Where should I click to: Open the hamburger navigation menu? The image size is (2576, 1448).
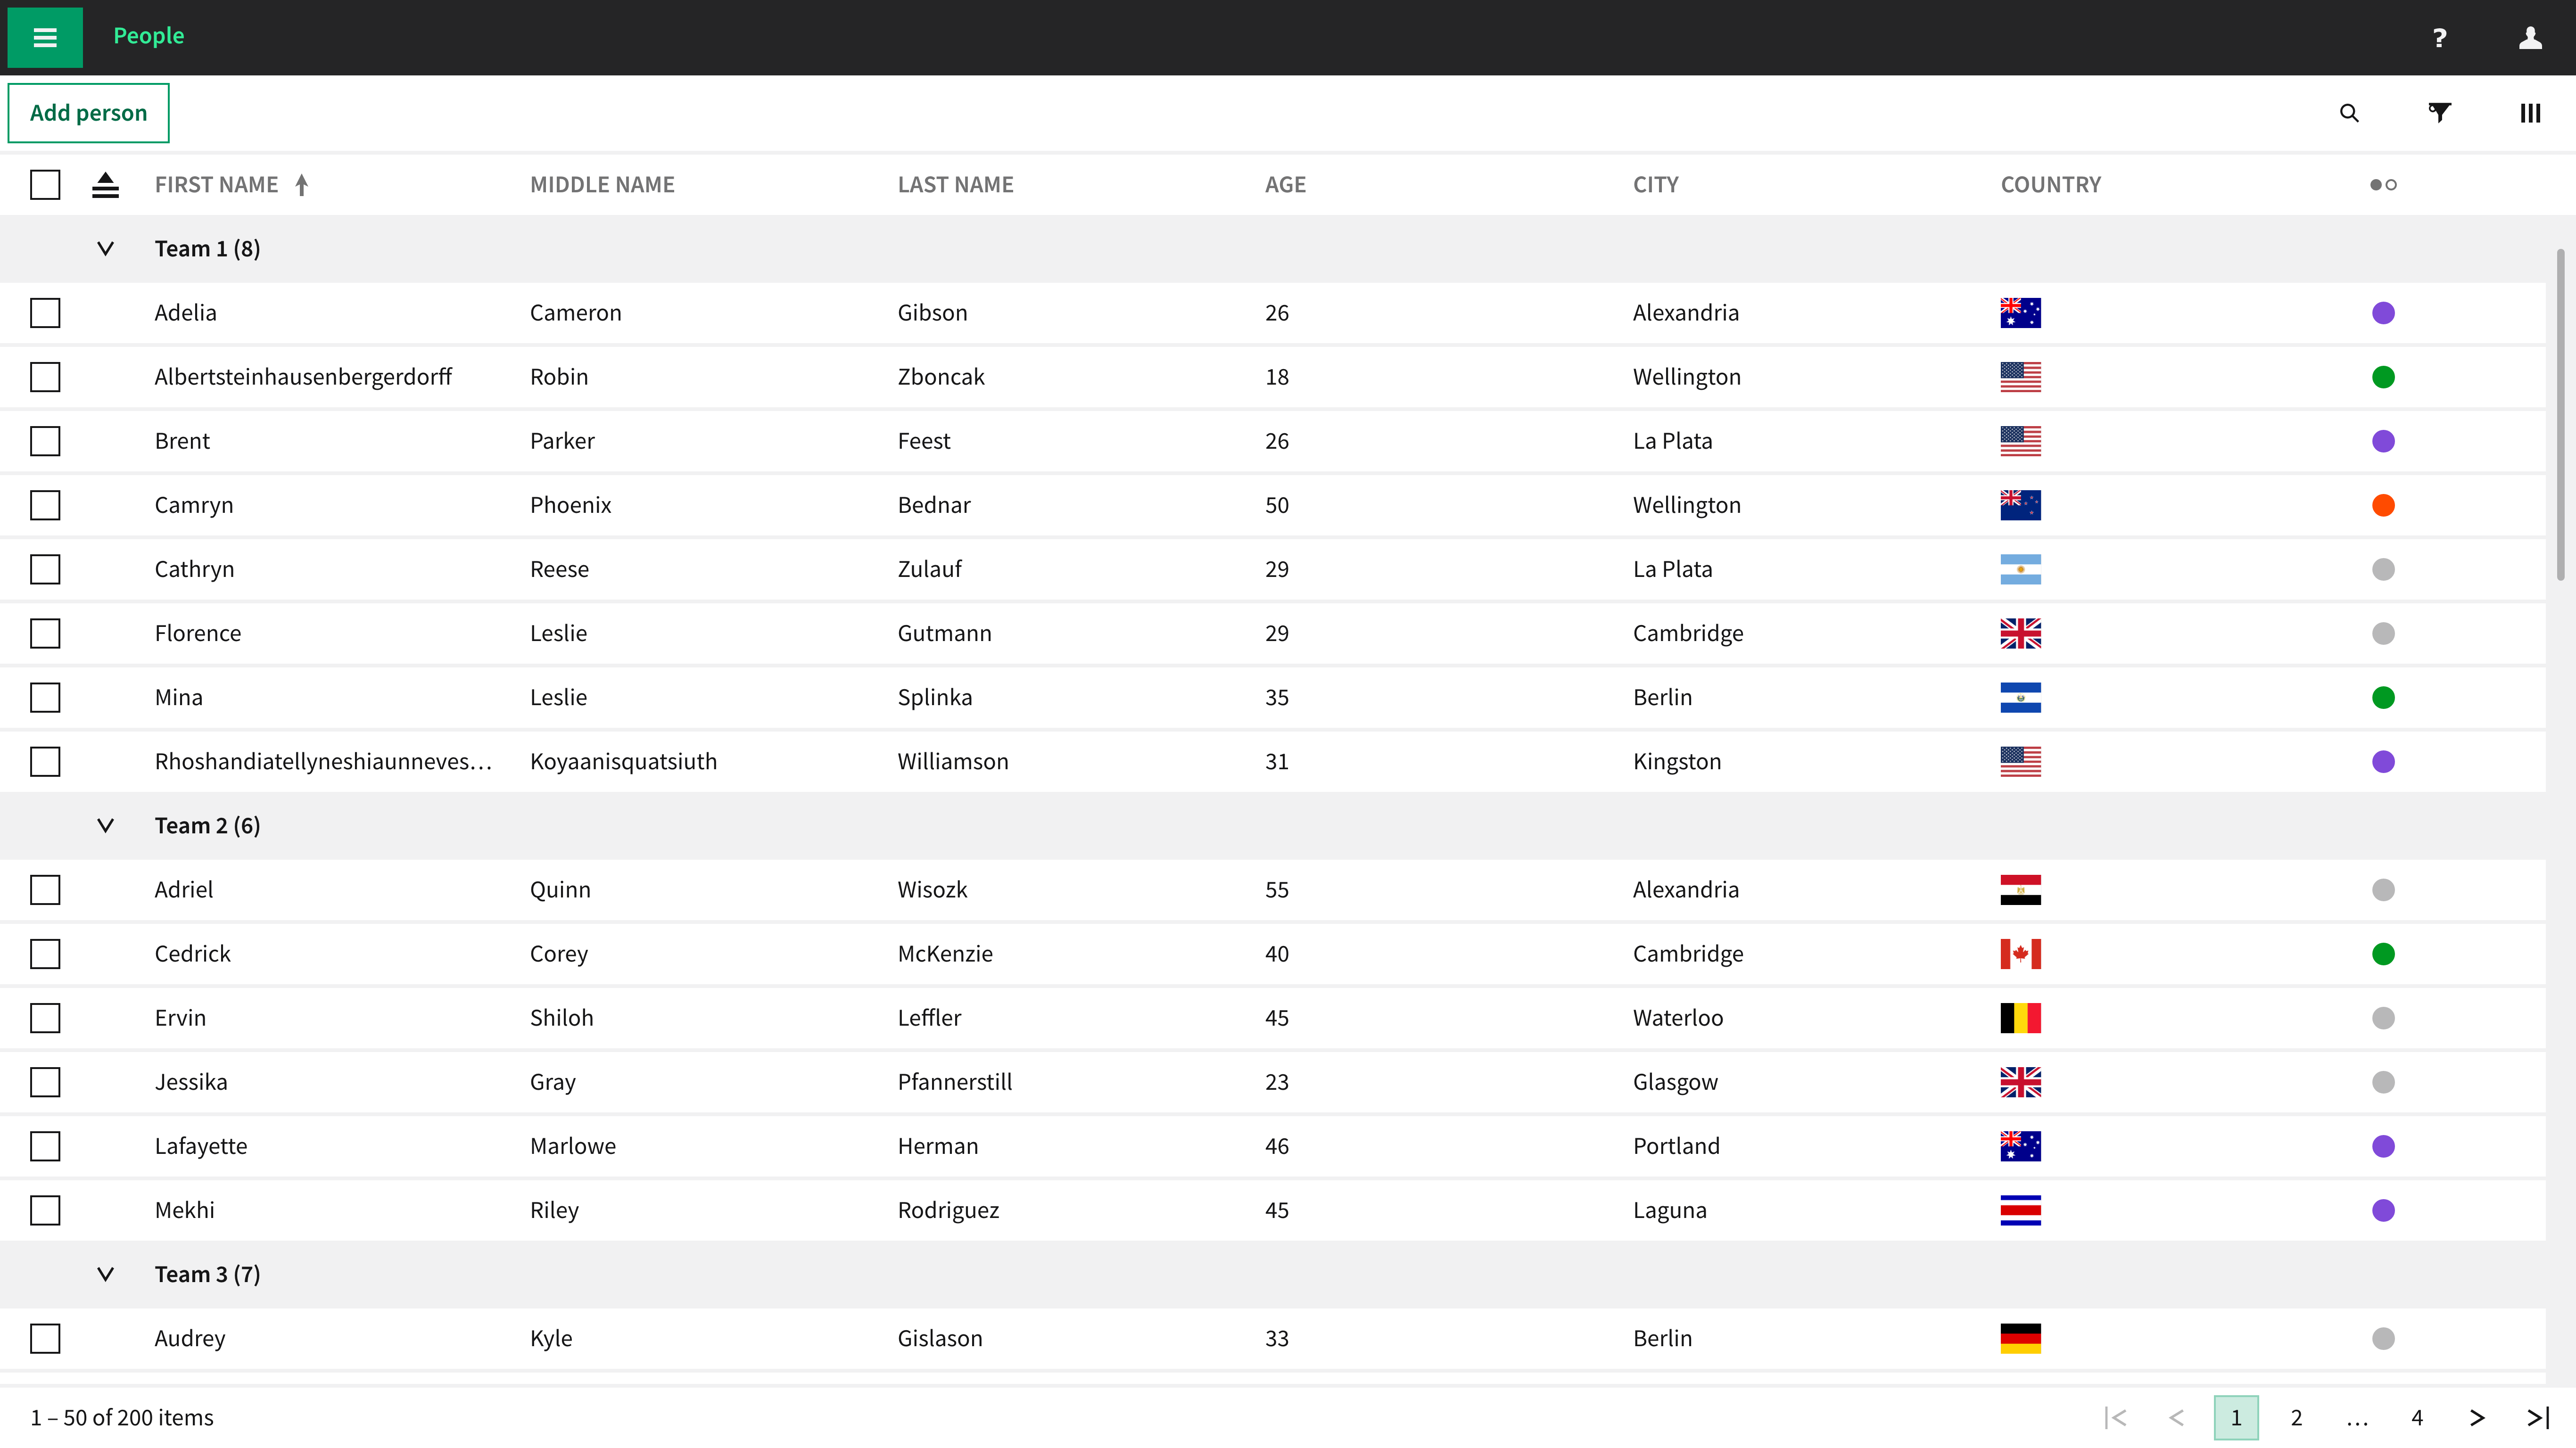point(45,38)
